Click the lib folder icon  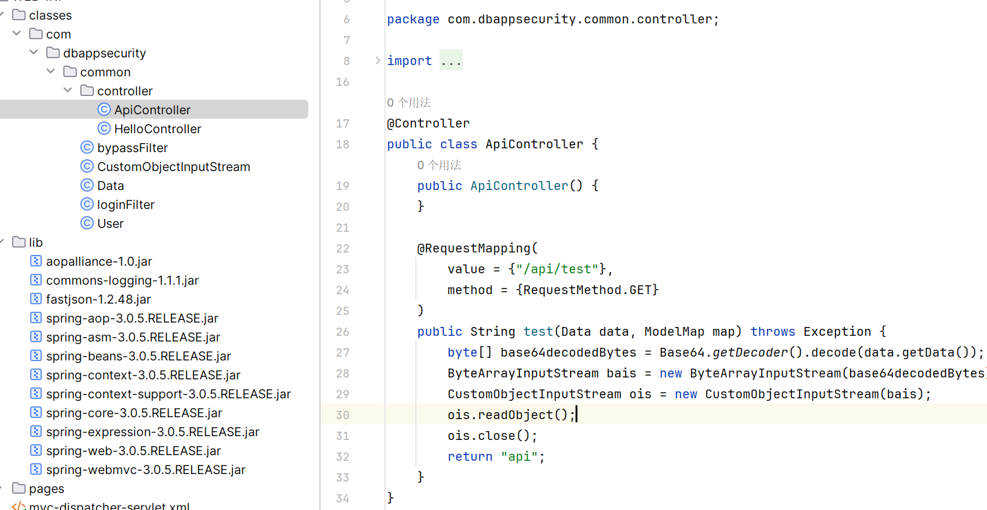pos(19,242)
